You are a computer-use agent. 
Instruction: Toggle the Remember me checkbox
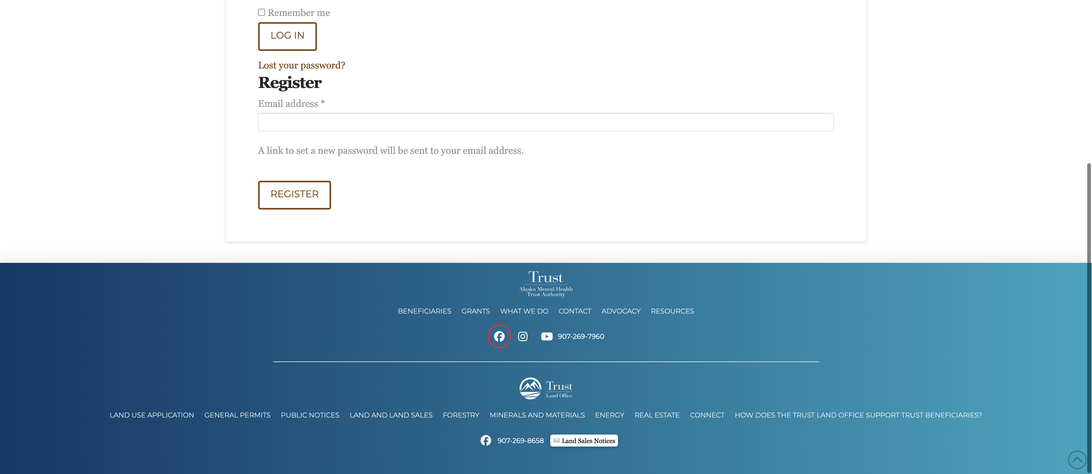point(262,12)
